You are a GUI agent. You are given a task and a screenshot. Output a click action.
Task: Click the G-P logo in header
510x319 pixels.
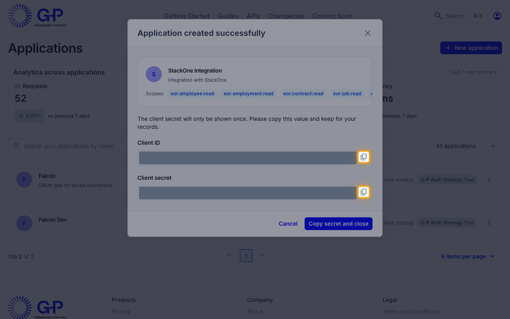coord(37,16)
